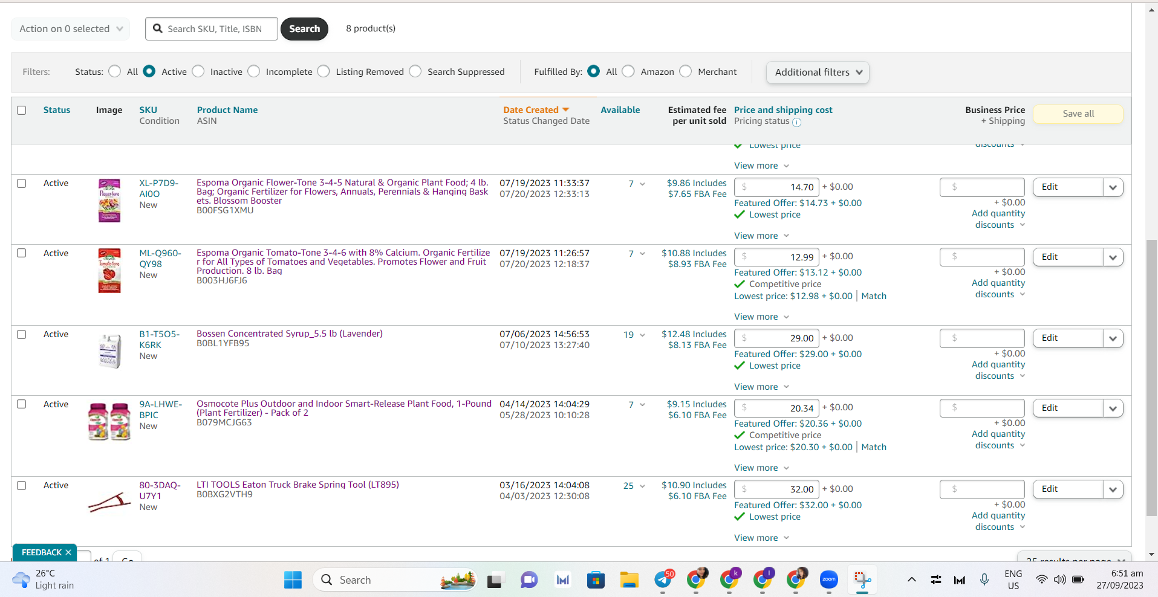This screenshot has width=1158, height=597.
Task: Open the Espoma Tomato-Tone product image
Action: click(109, 271)
